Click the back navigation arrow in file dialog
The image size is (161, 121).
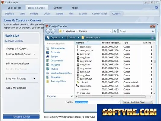pos(48,31)
